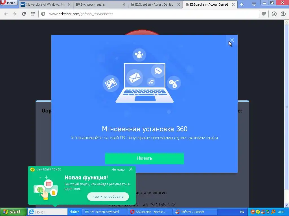
Task: Add page to bookmarks with heart icon
Action: (x=264, y=14)
